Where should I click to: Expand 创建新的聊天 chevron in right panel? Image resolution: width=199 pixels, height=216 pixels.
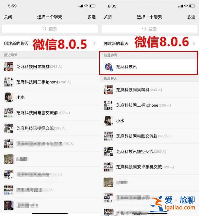pos(194,44)
